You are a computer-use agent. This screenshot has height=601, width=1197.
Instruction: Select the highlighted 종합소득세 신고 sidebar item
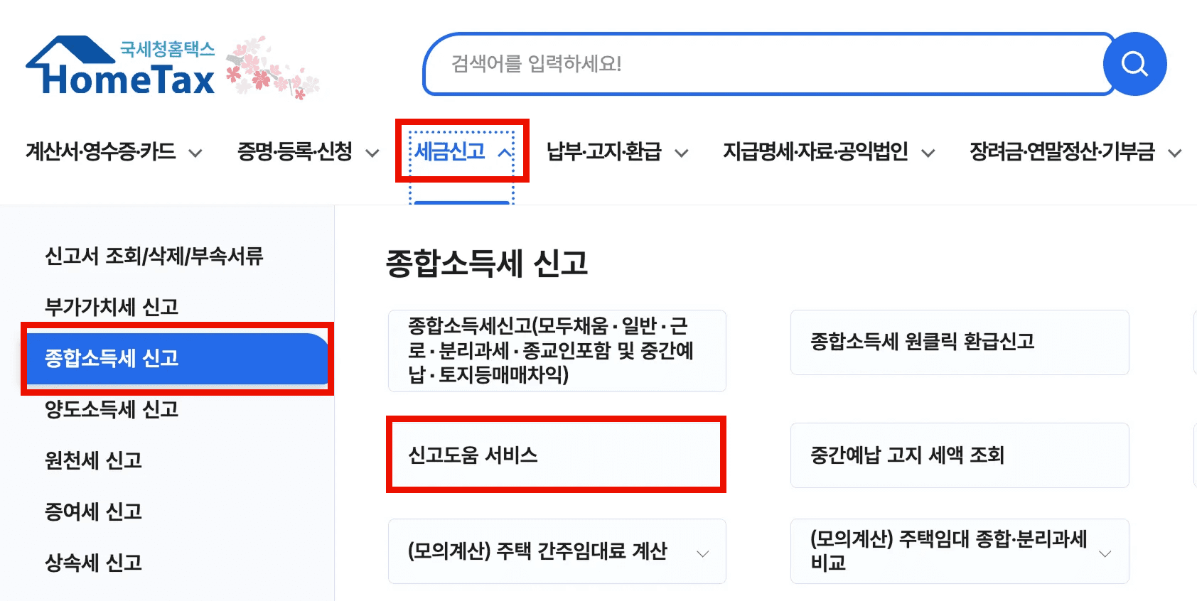[112, 358]
